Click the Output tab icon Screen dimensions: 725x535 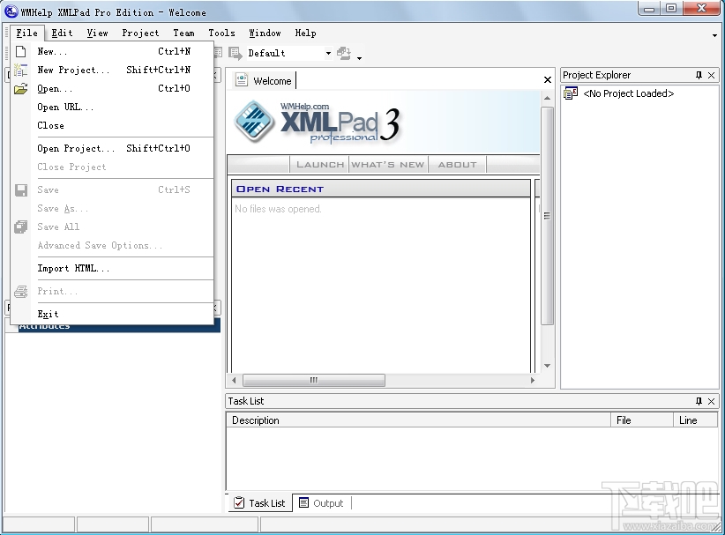[303, 502]
